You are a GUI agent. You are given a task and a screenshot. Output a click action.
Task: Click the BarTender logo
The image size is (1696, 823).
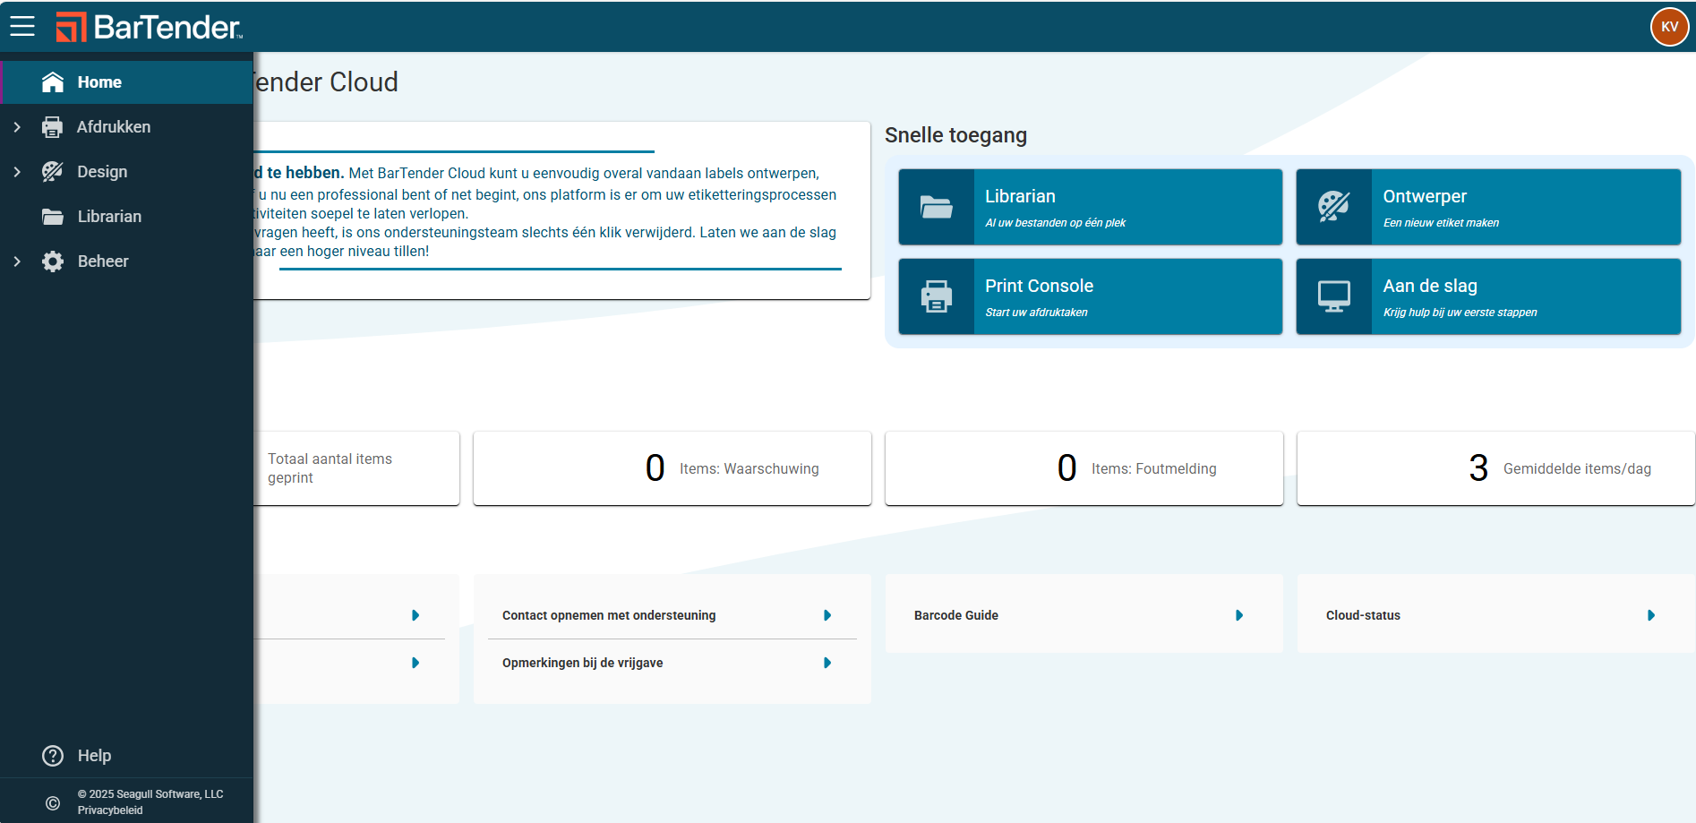point(150,27)
